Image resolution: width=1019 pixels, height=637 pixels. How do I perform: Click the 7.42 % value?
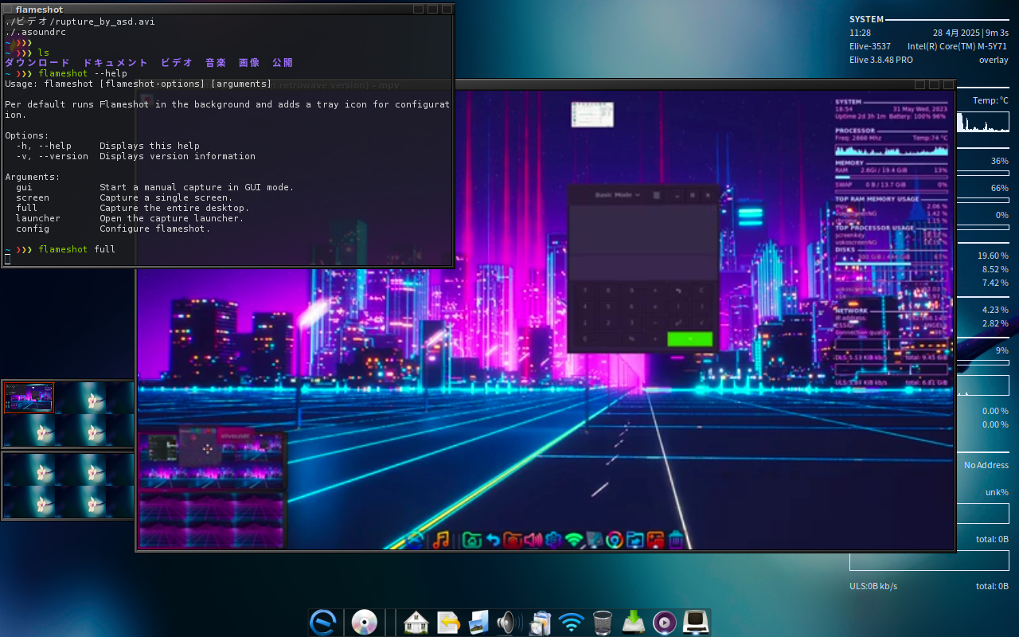tap(995, 283)
